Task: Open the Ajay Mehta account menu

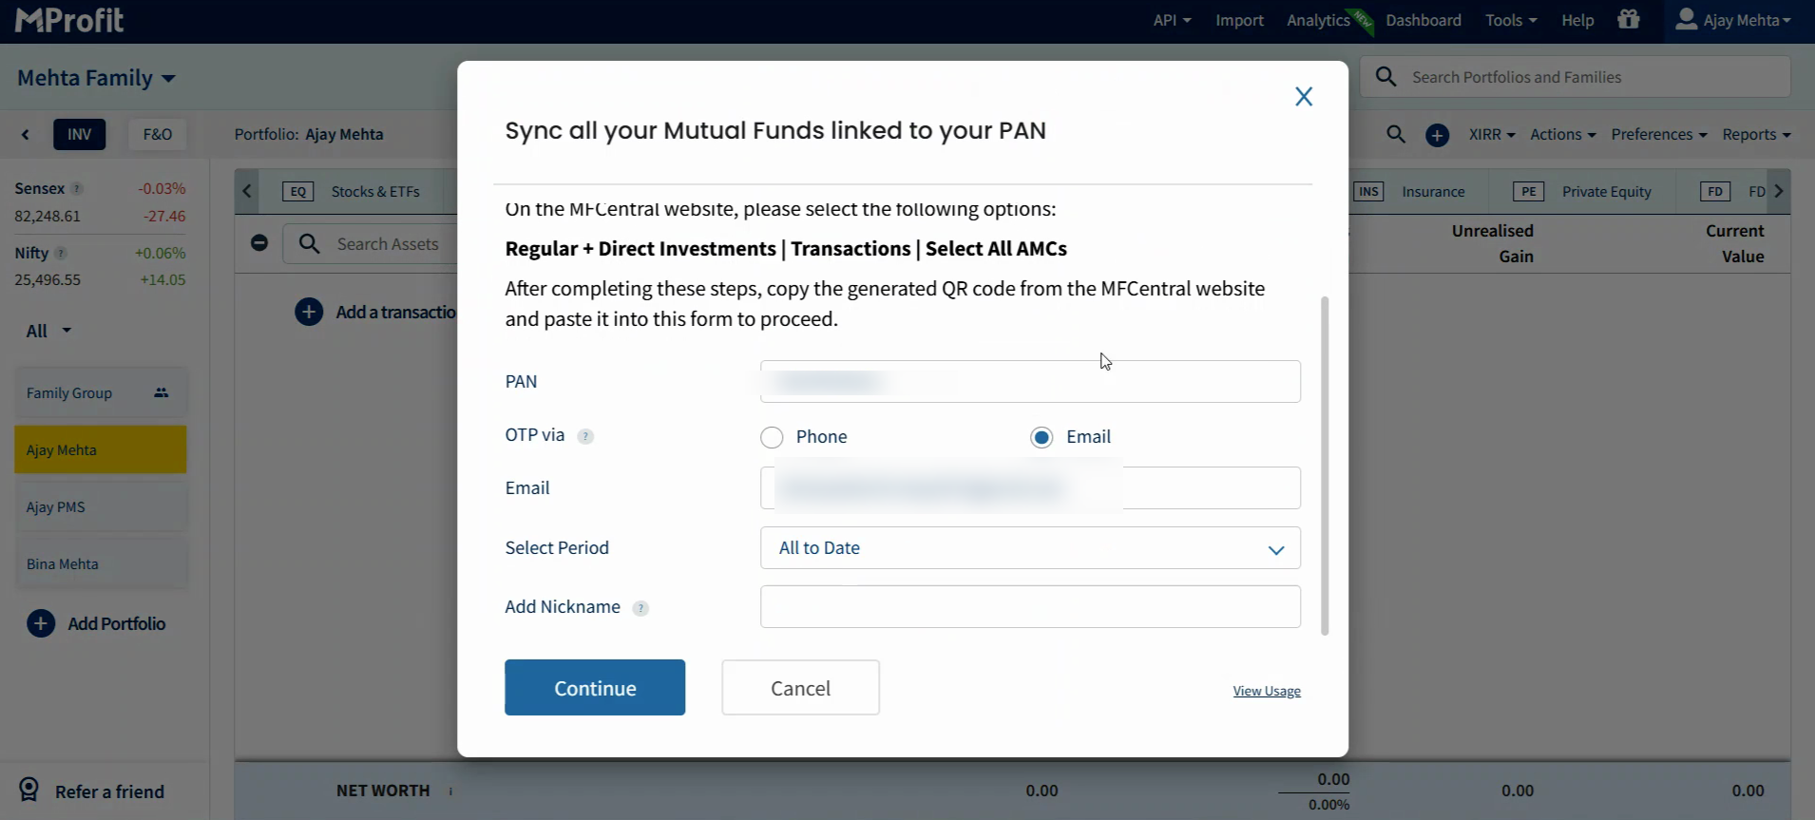Action: point(1732,20)
